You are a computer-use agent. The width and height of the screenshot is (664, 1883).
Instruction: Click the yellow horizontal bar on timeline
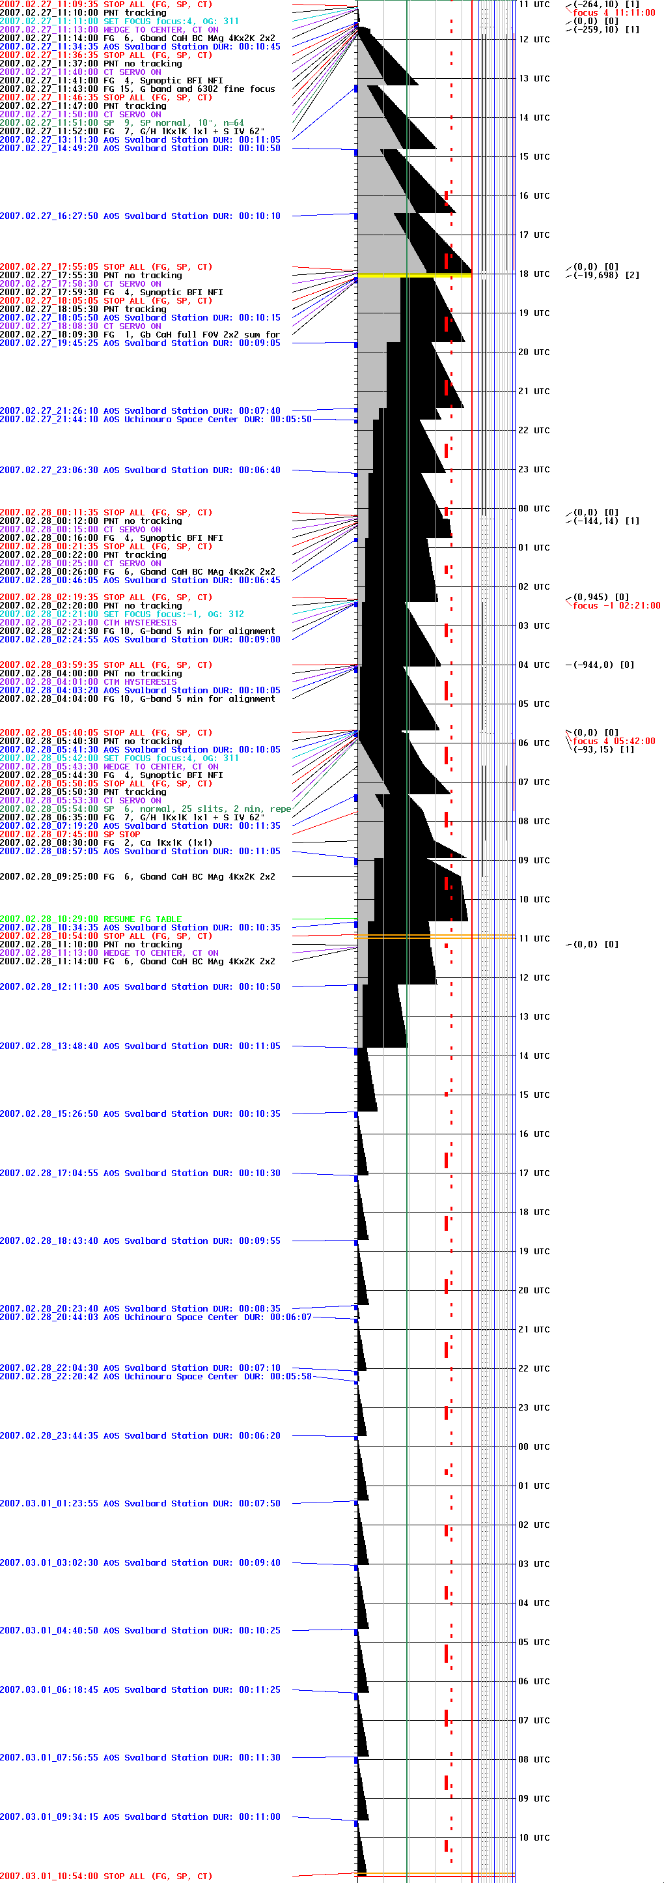click(413, 276)
